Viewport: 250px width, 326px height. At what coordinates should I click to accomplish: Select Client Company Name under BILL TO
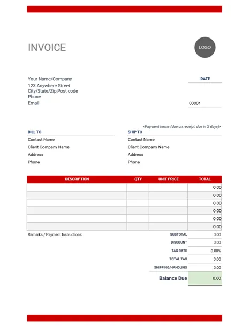(x=49, y=147)
